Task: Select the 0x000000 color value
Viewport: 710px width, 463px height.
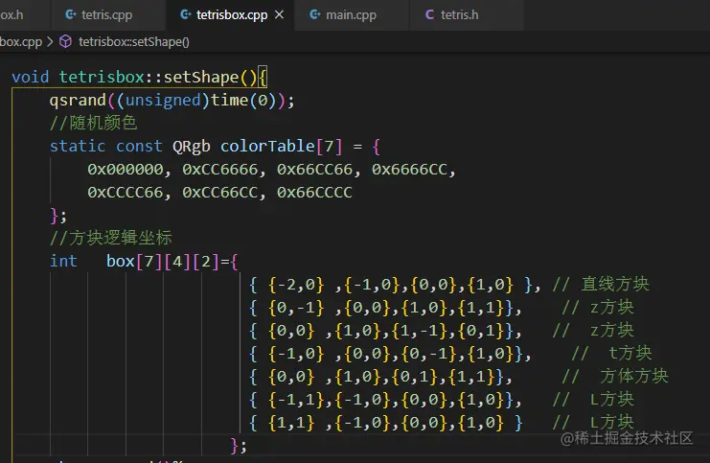Action: [126, 170]
